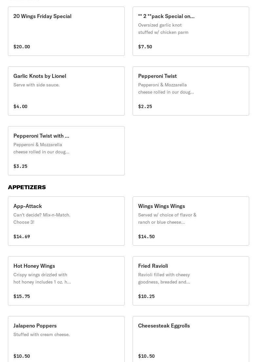Click the 'Serve with side sauce.' description
The height and width of the screenshot is (362, 257).
(x=36, y=85)
